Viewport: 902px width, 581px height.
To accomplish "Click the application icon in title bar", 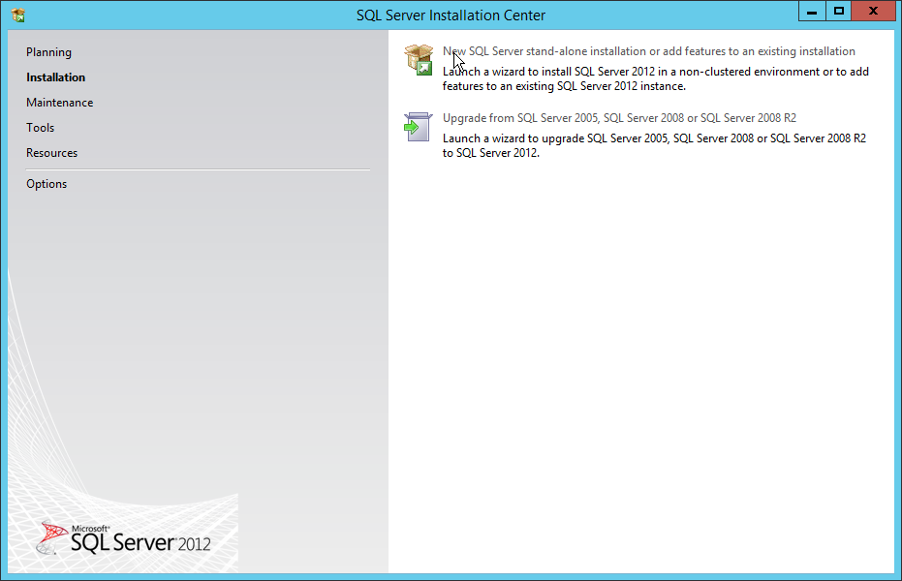I will click(x=17, y=15).
